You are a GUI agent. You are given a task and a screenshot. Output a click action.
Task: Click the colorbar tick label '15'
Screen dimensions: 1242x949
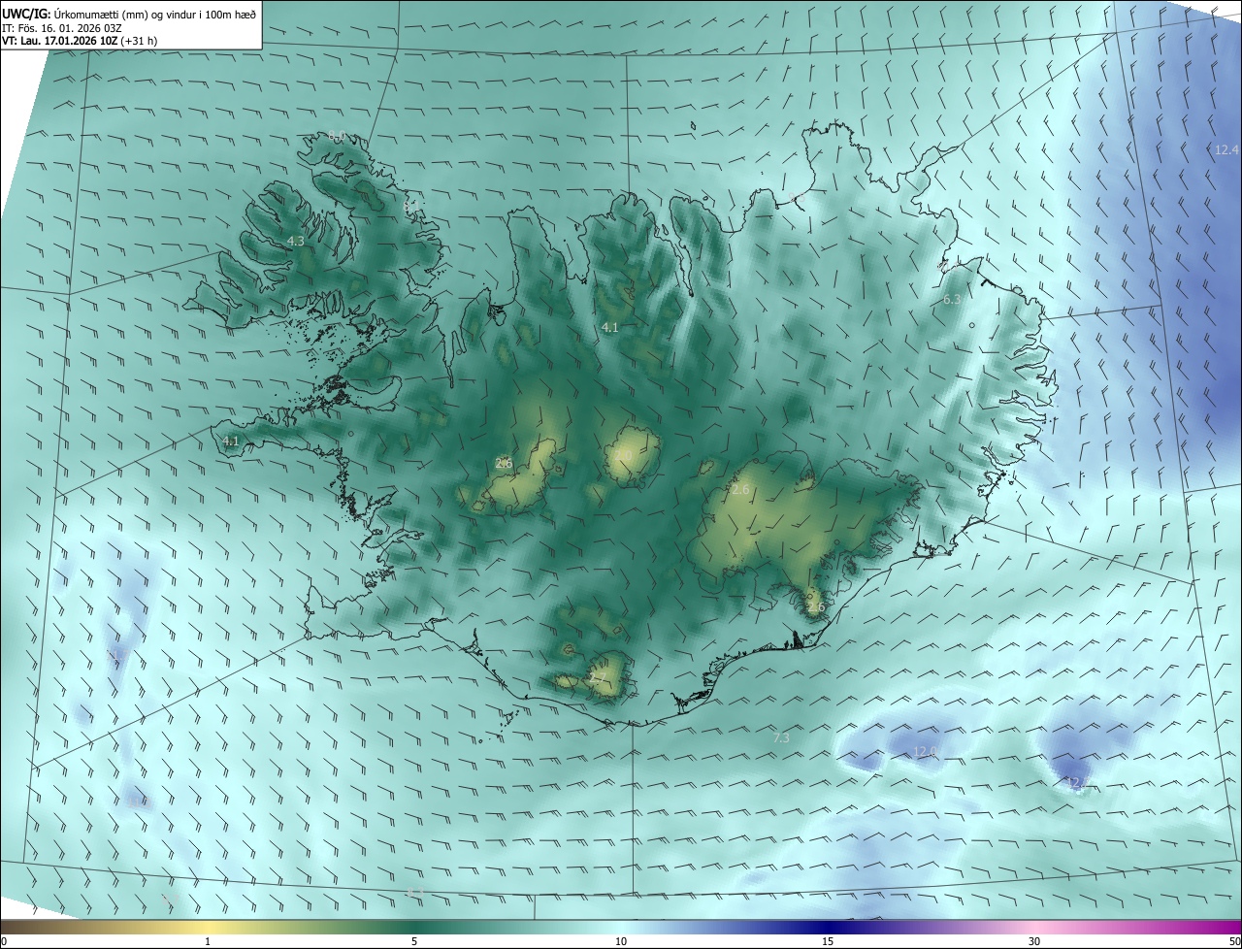click(828, 941)
